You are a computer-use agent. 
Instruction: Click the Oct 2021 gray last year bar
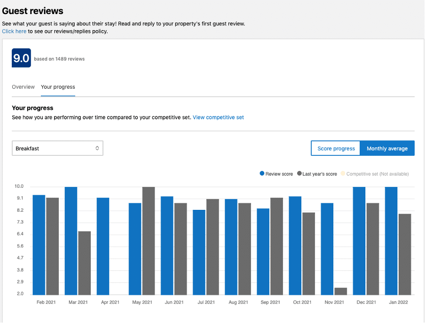click(309, 254)
